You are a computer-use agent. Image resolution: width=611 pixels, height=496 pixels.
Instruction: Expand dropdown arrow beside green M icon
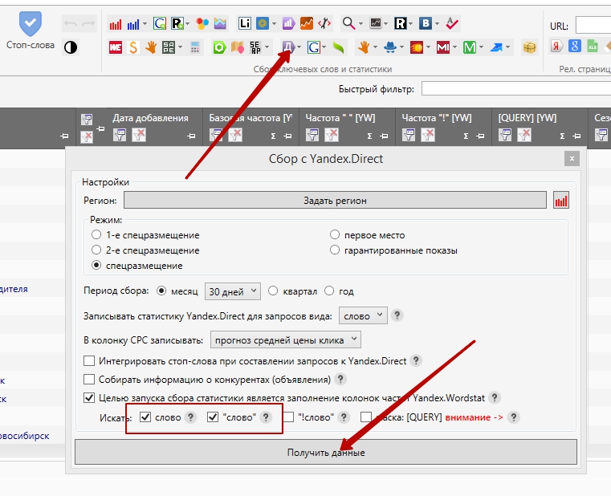click(481, 47)
